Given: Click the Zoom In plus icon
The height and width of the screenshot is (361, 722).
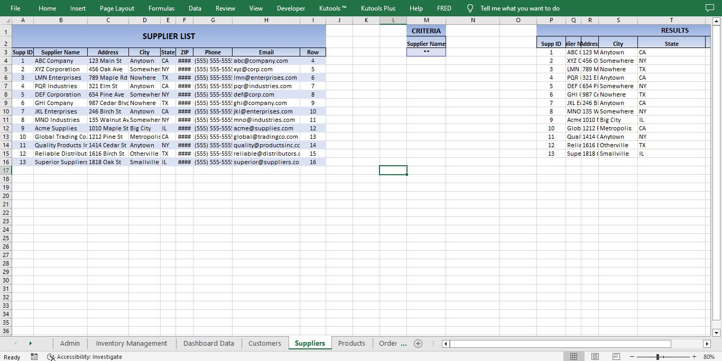Looking at the screenshot, I should (x=695, y=356).
